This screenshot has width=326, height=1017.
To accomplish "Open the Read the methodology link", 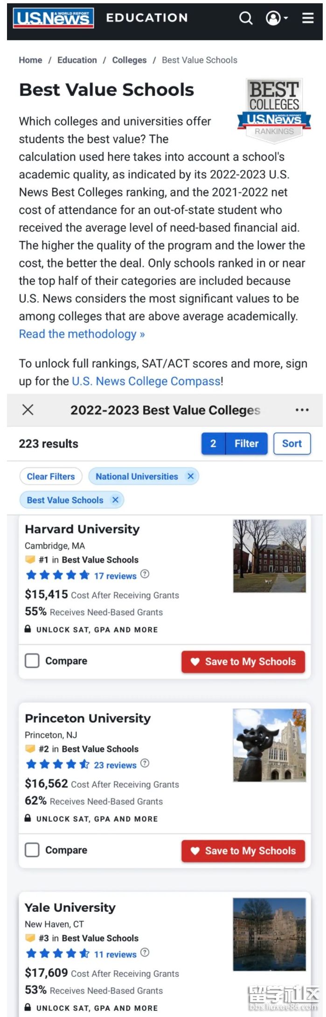I will (x=82, y=334).
